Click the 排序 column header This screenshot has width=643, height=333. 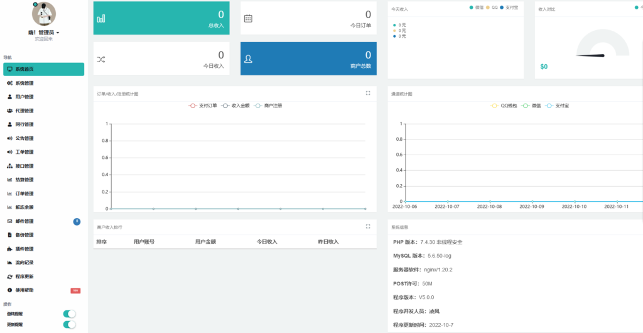(x=101, y=241)
